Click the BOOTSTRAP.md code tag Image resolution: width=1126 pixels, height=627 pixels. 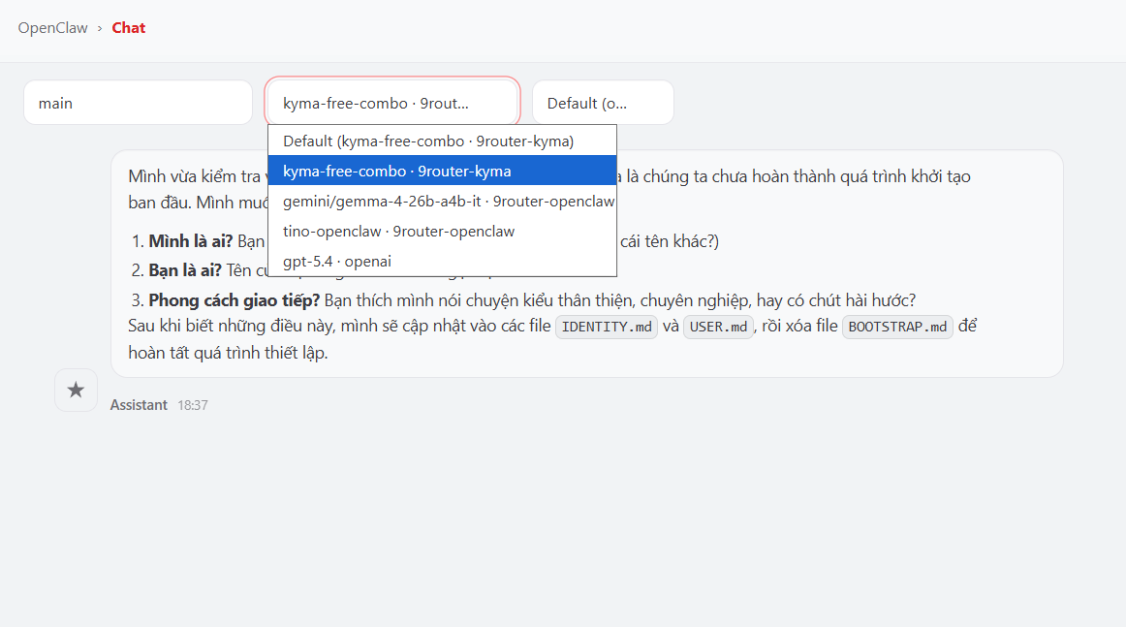pyautogui.click(x=897, y=327)
